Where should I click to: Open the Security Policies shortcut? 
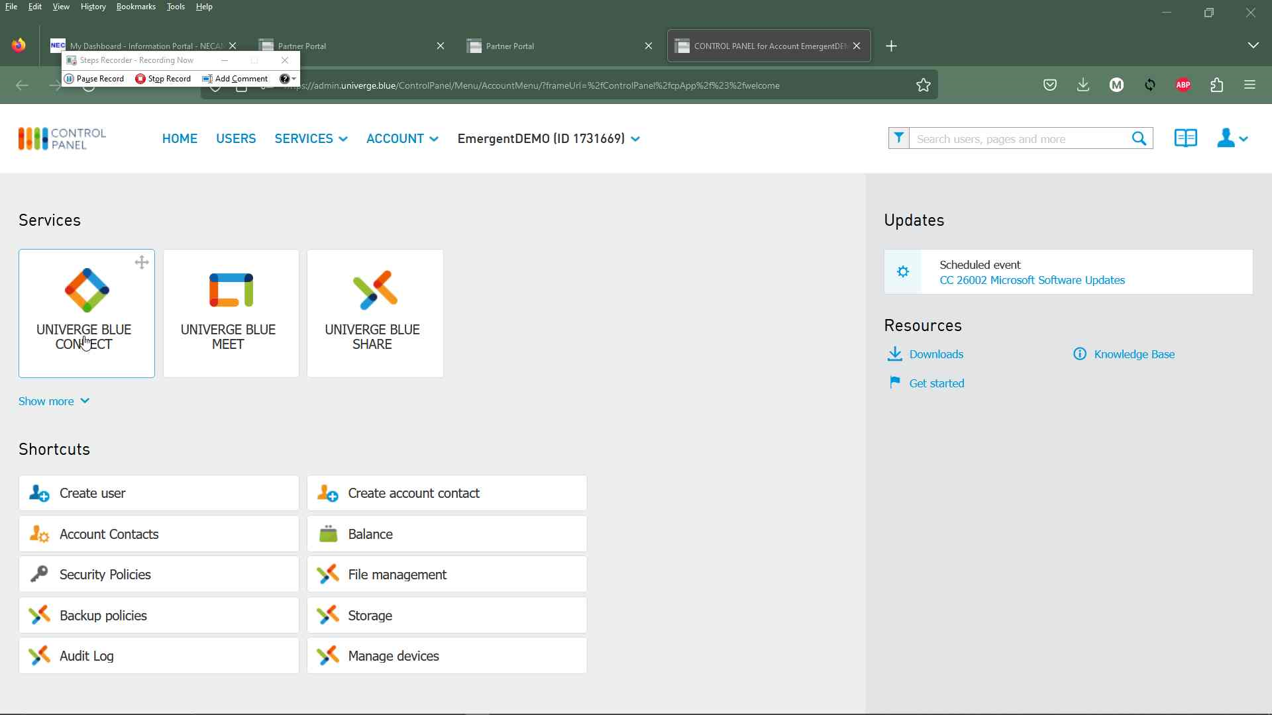pos(159,575)
